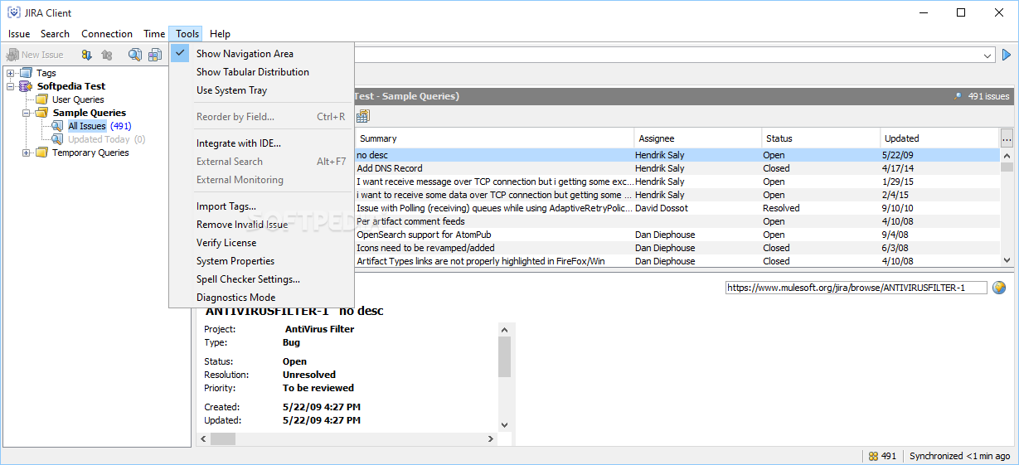Click the Softpedia Test database icon
Viewport: 1019px width, 465px height.
pos(26,86)
